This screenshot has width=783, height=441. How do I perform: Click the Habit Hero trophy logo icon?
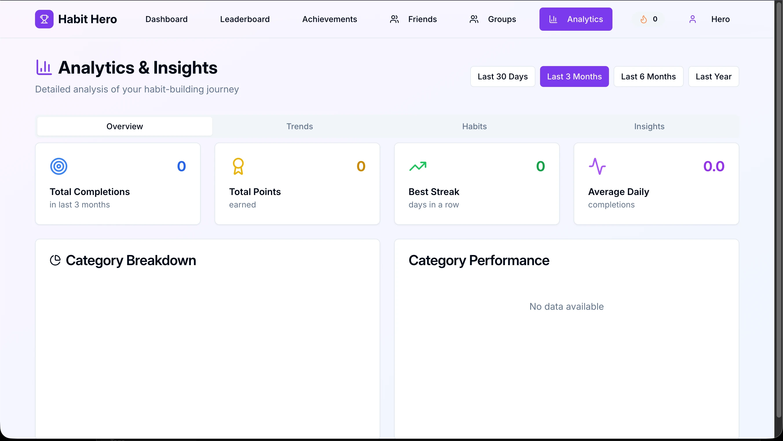coord(44,19)
